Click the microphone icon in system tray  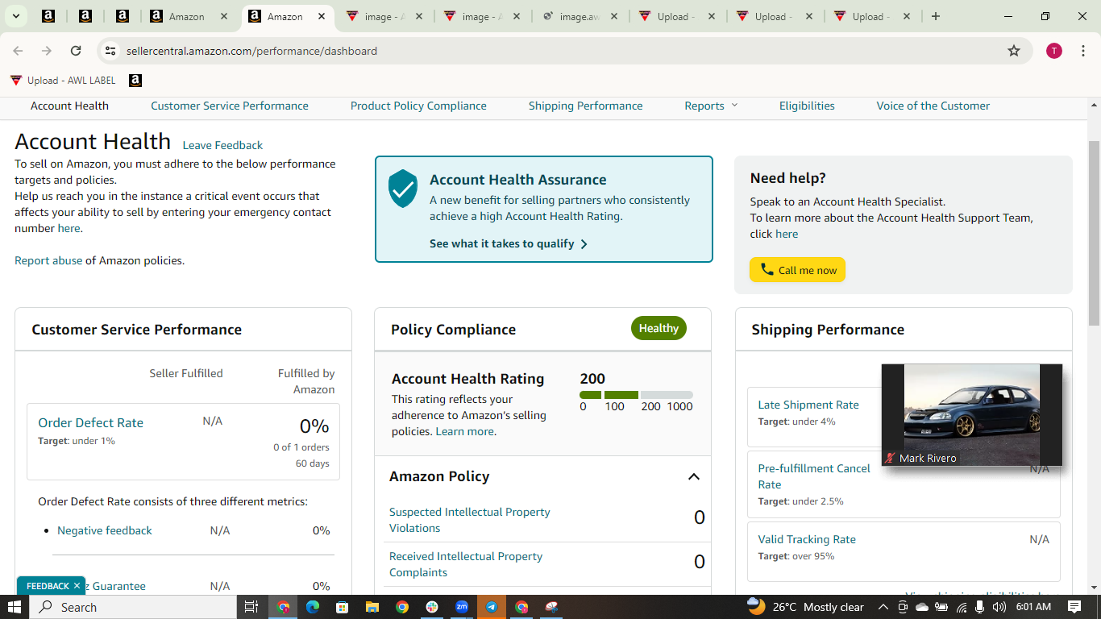(980, 607)
